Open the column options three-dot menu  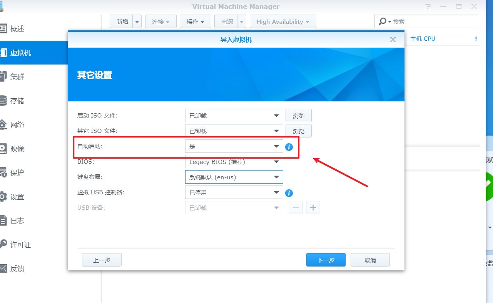click(x=476, y=39)
